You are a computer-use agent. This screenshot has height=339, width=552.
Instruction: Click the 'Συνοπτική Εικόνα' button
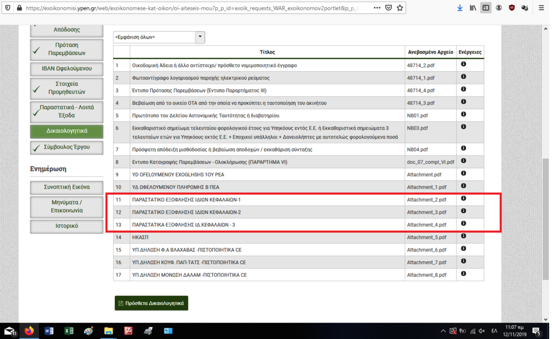(67, 187)
